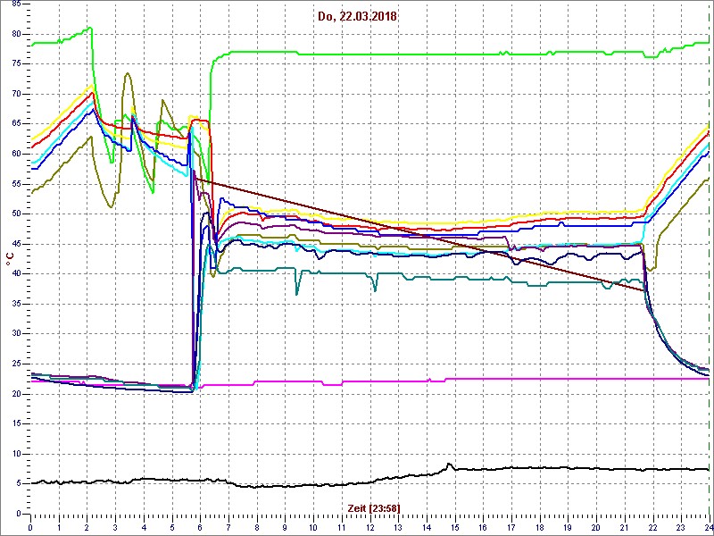This screenshot has height=536, width=714.
Task: Click hour 16 on the time axis
Action: click(483, 526)
